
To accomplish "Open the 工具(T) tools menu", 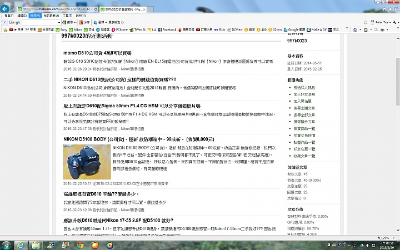I will pos(67,16).
